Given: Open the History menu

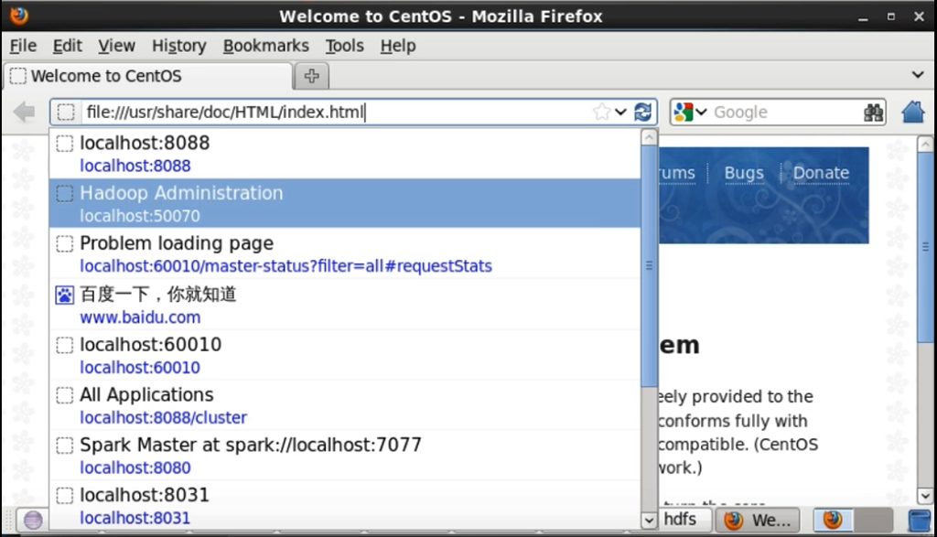Looking at the screenshot, I should [x=178, y=46].
